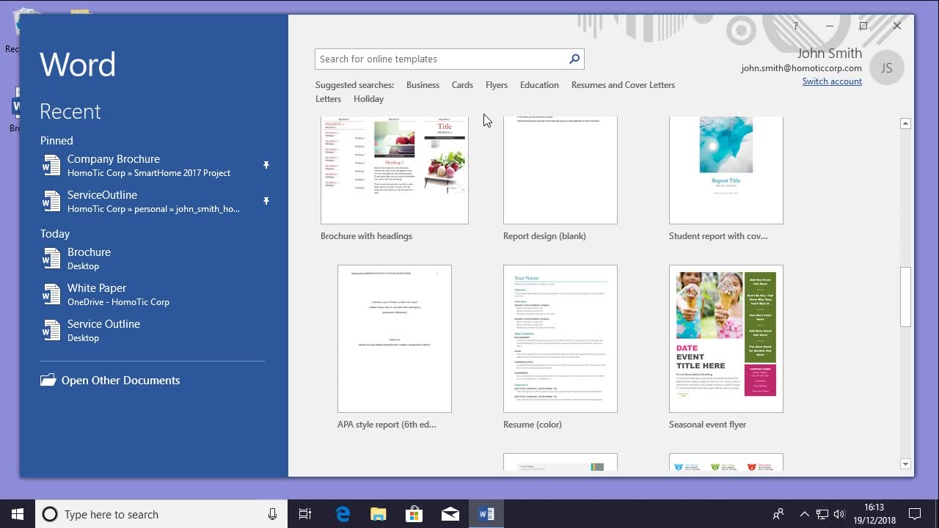The width and height of the screenshot is (939, 528).
Task: Open Task View on the taskbar
Action: [x=305, y=514]
